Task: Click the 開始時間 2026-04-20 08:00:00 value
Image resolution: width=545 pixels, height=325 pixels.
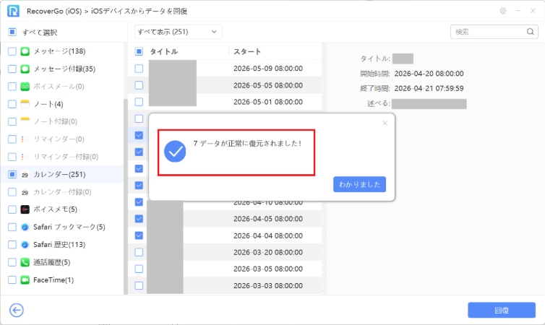Action: point(429,73)
